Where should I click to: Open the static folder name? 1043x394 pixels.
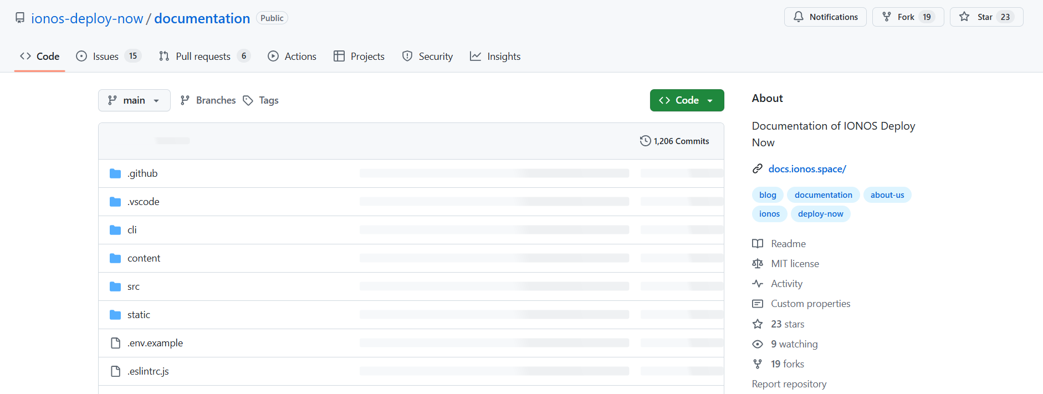[139, 315]
